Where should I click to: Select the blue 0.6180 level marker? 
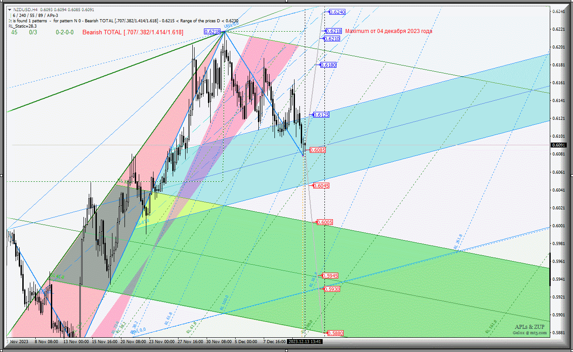coord(328,65)
